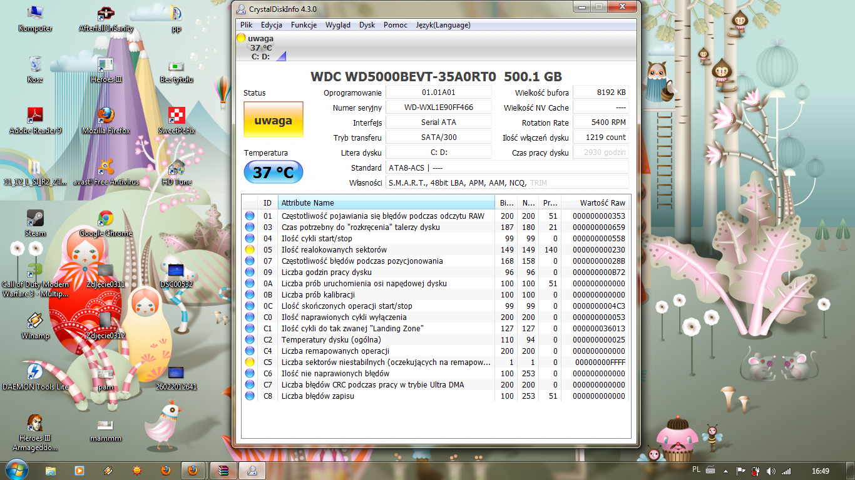Click the CrystalDiskInfo taskbar button
Image resolution: width=855 pixels, height=480 pixels.
click(x=252, y=470)
